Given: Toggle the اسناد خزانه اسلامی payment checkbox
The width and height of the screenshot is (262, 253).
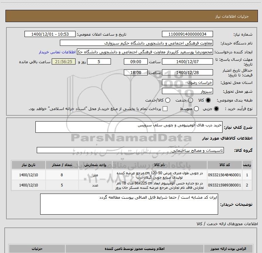Looking at the screenshot, I should [165, 109].
